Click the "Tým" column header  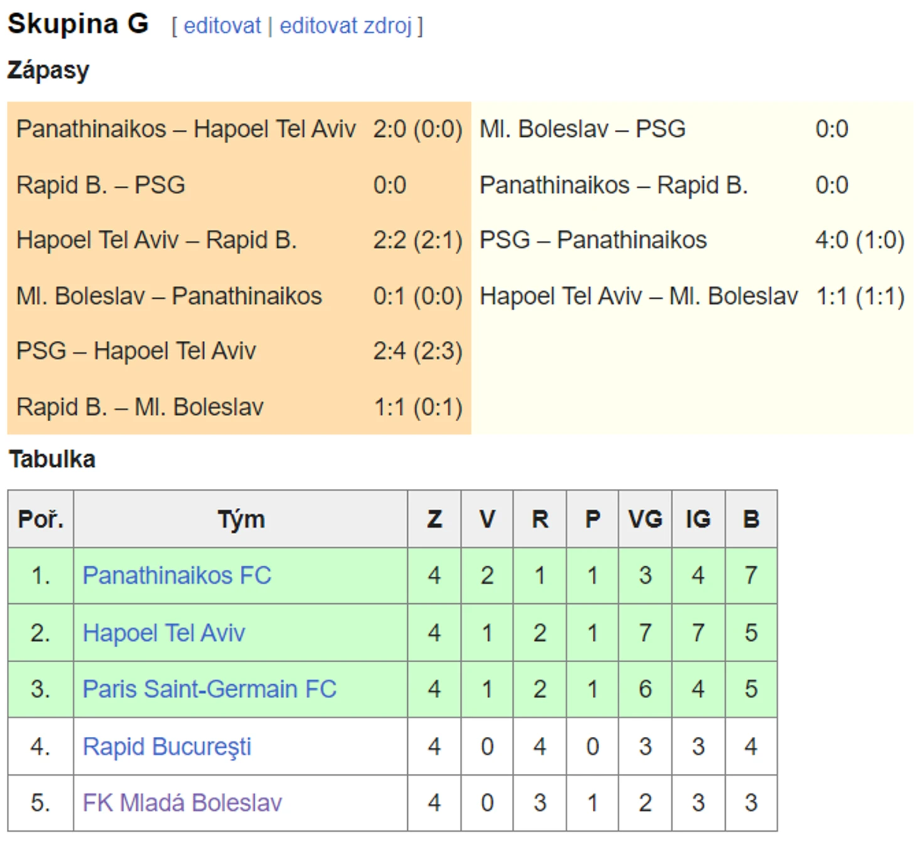[241, 519]
